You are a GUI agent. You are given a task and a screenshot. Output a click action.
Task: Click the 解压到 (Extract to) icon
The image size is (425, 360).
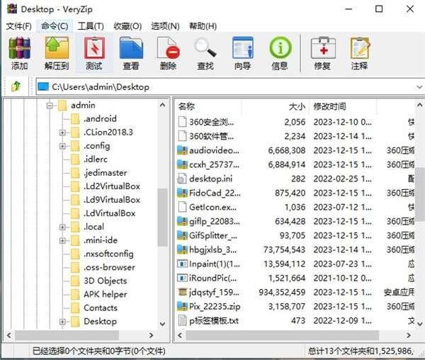[56, 53]
